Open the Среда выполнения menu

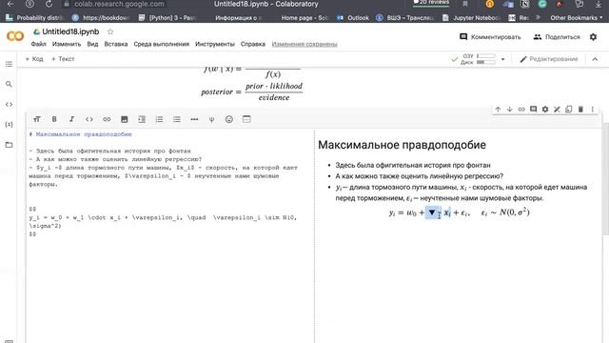tap(161, 44)
